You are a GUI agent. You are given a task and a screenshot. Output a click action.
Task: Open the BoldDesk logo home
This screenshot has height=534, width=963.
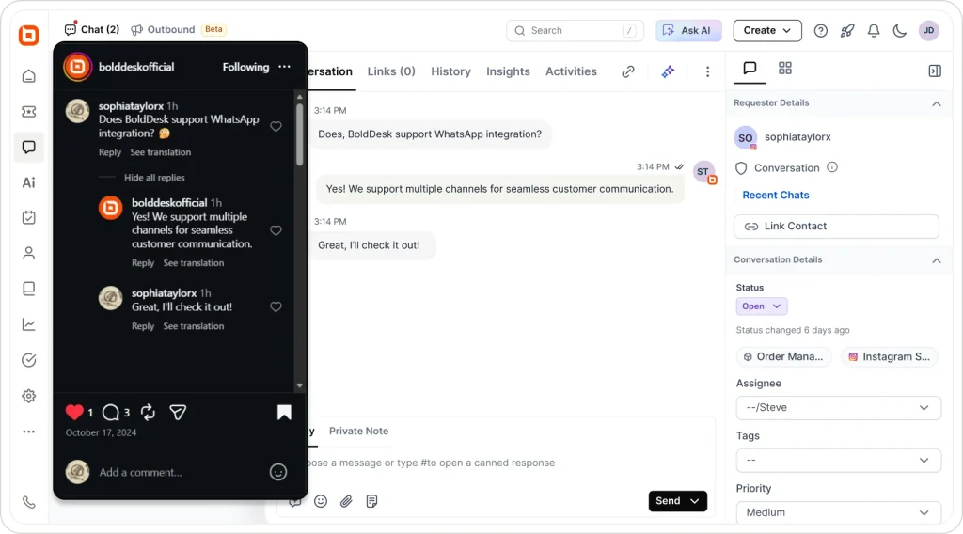pyautogui.click(x=29, y=35)
